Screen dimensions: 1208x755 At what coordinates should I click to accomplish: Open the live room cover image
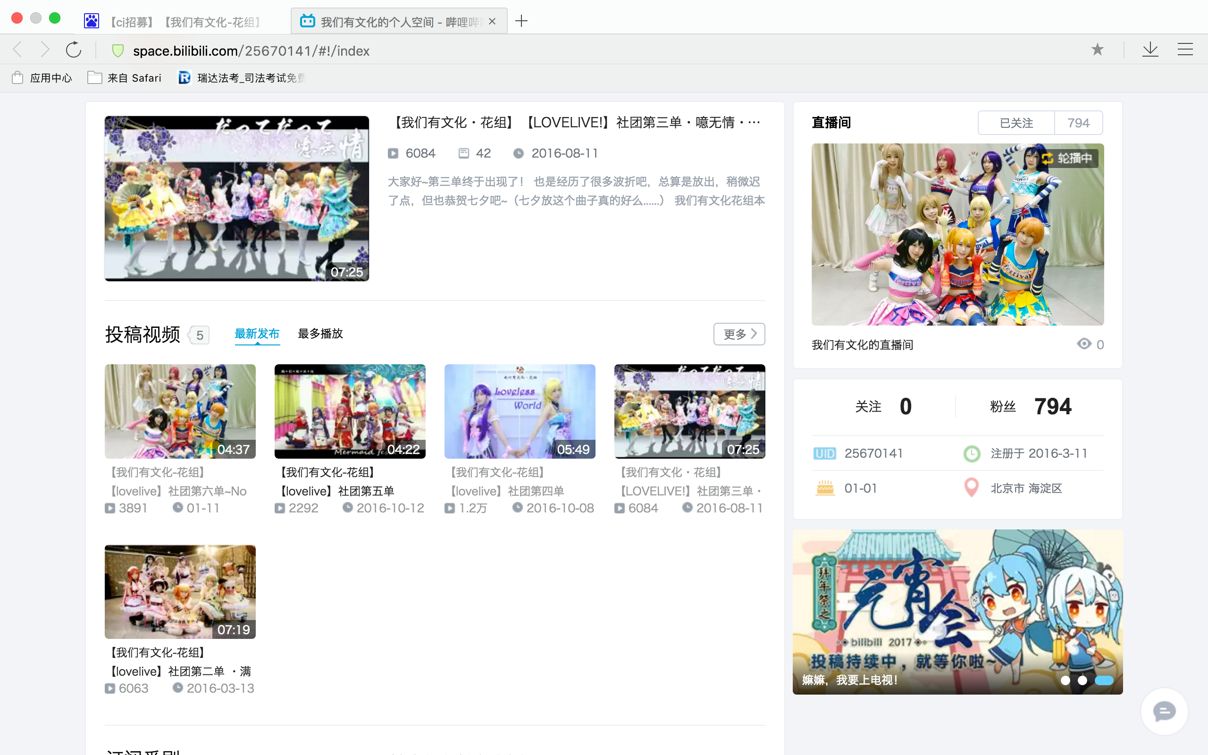(x=957, y=235)
